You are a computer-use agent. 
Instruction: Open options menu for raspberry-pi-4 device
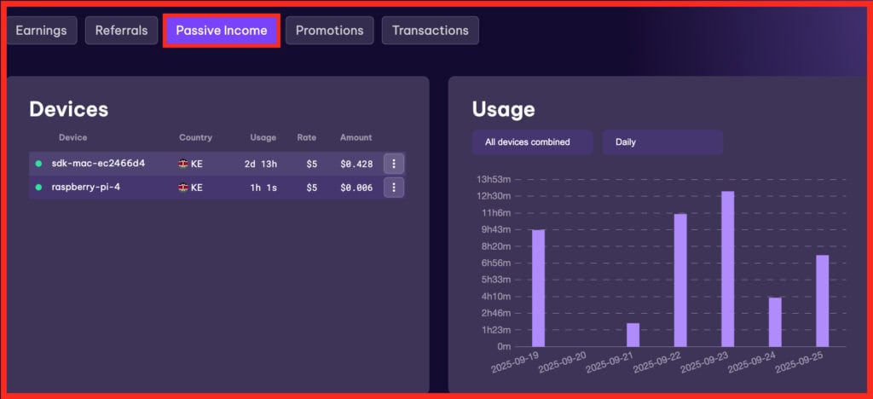[x=393, y=188]
